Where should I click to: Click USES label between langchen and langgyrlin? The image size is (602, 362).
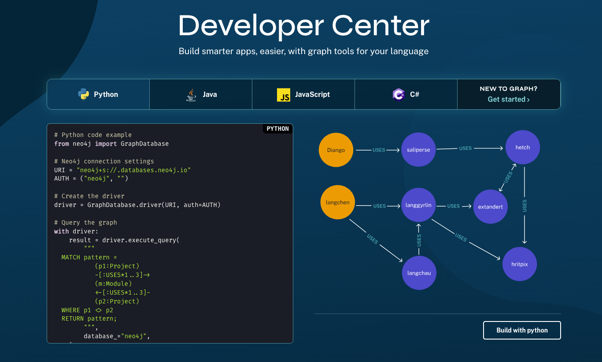(379, 206)
